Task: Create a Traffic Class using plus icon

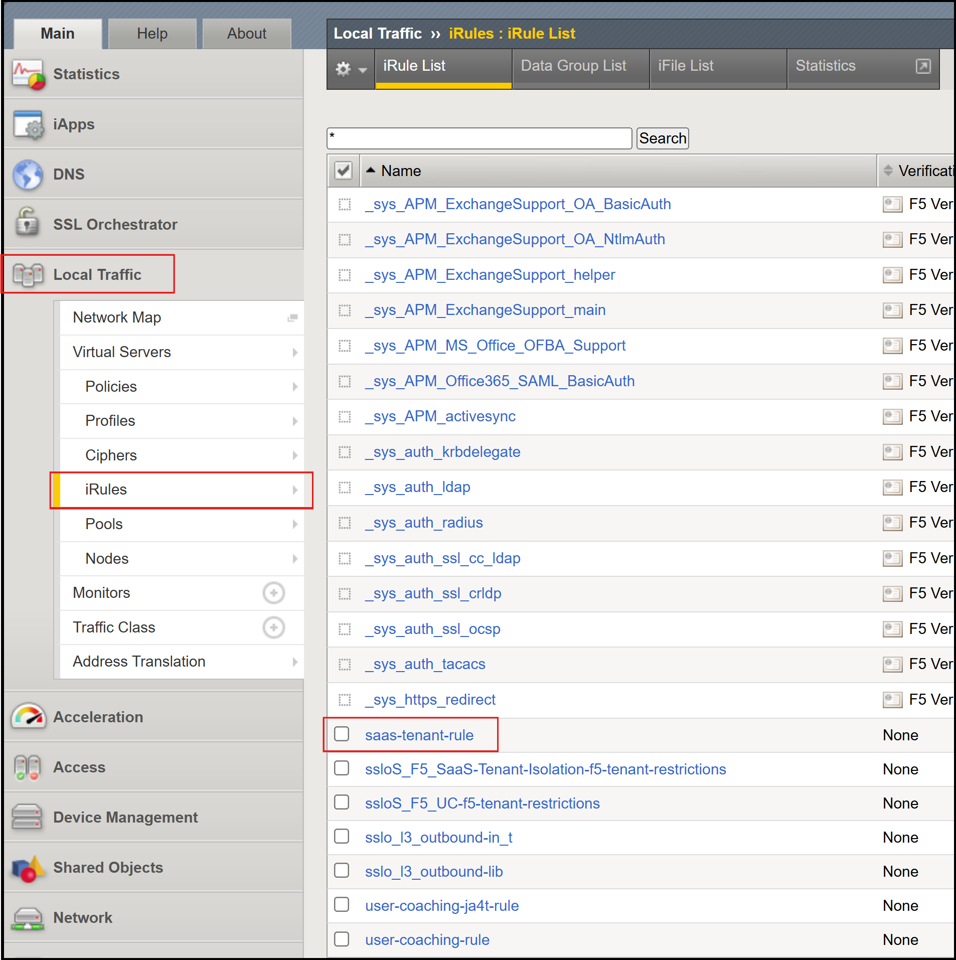Action: click(273, 627)
